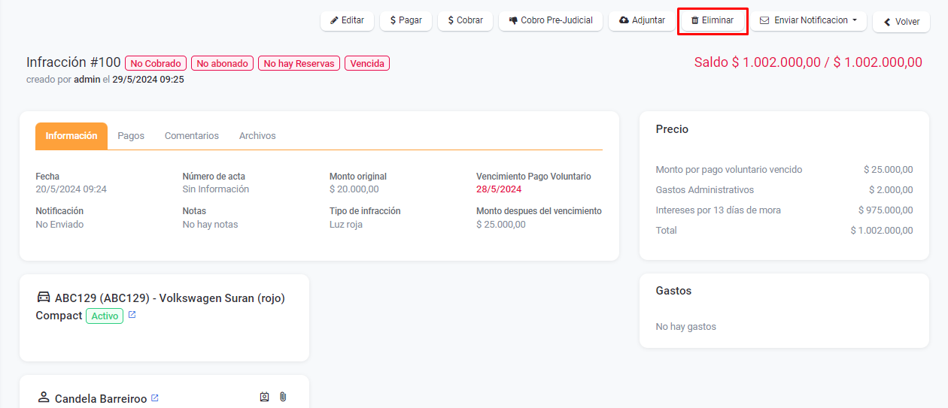Open the Comentarios tab
Screen dimensions: 948x408
(192, 136)
